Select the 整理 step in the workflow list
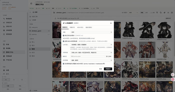Viewport: 175px width, 92px height. point(40,49)
